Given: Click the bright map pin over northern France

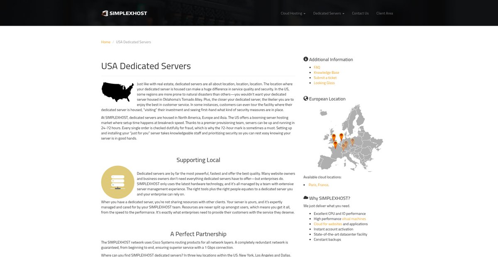Looking at the screenshot, I should (x=335, y=145).
